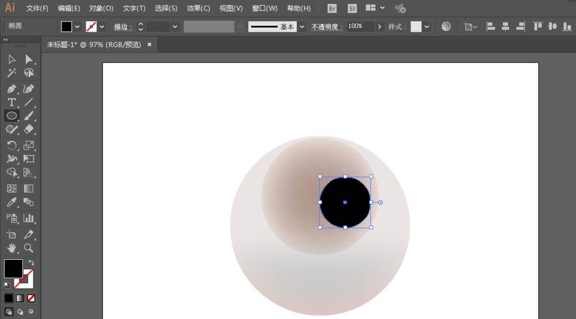Open the 基本 brush definition dropdown
Image resolution: width=576 pixels, height=319 pixels.
click(302, 27)
